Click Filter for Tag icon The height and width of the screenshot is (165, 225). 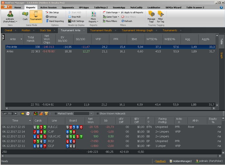[160, 17]
